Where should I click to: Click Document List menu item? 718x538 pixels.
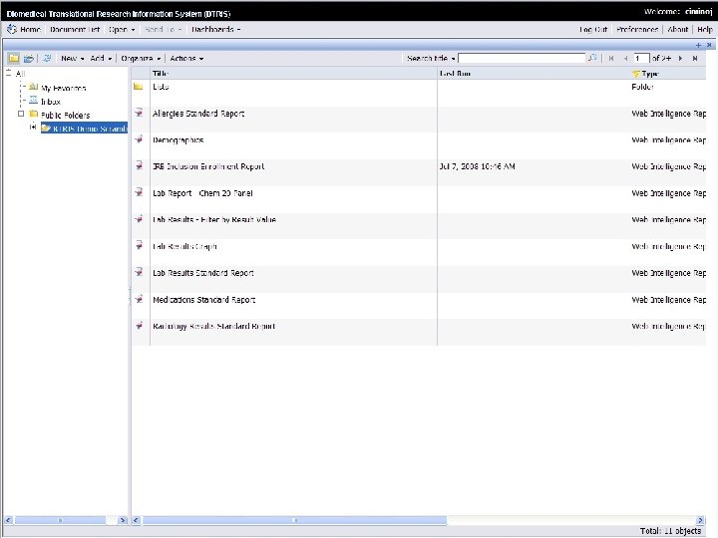coord(75,29)
